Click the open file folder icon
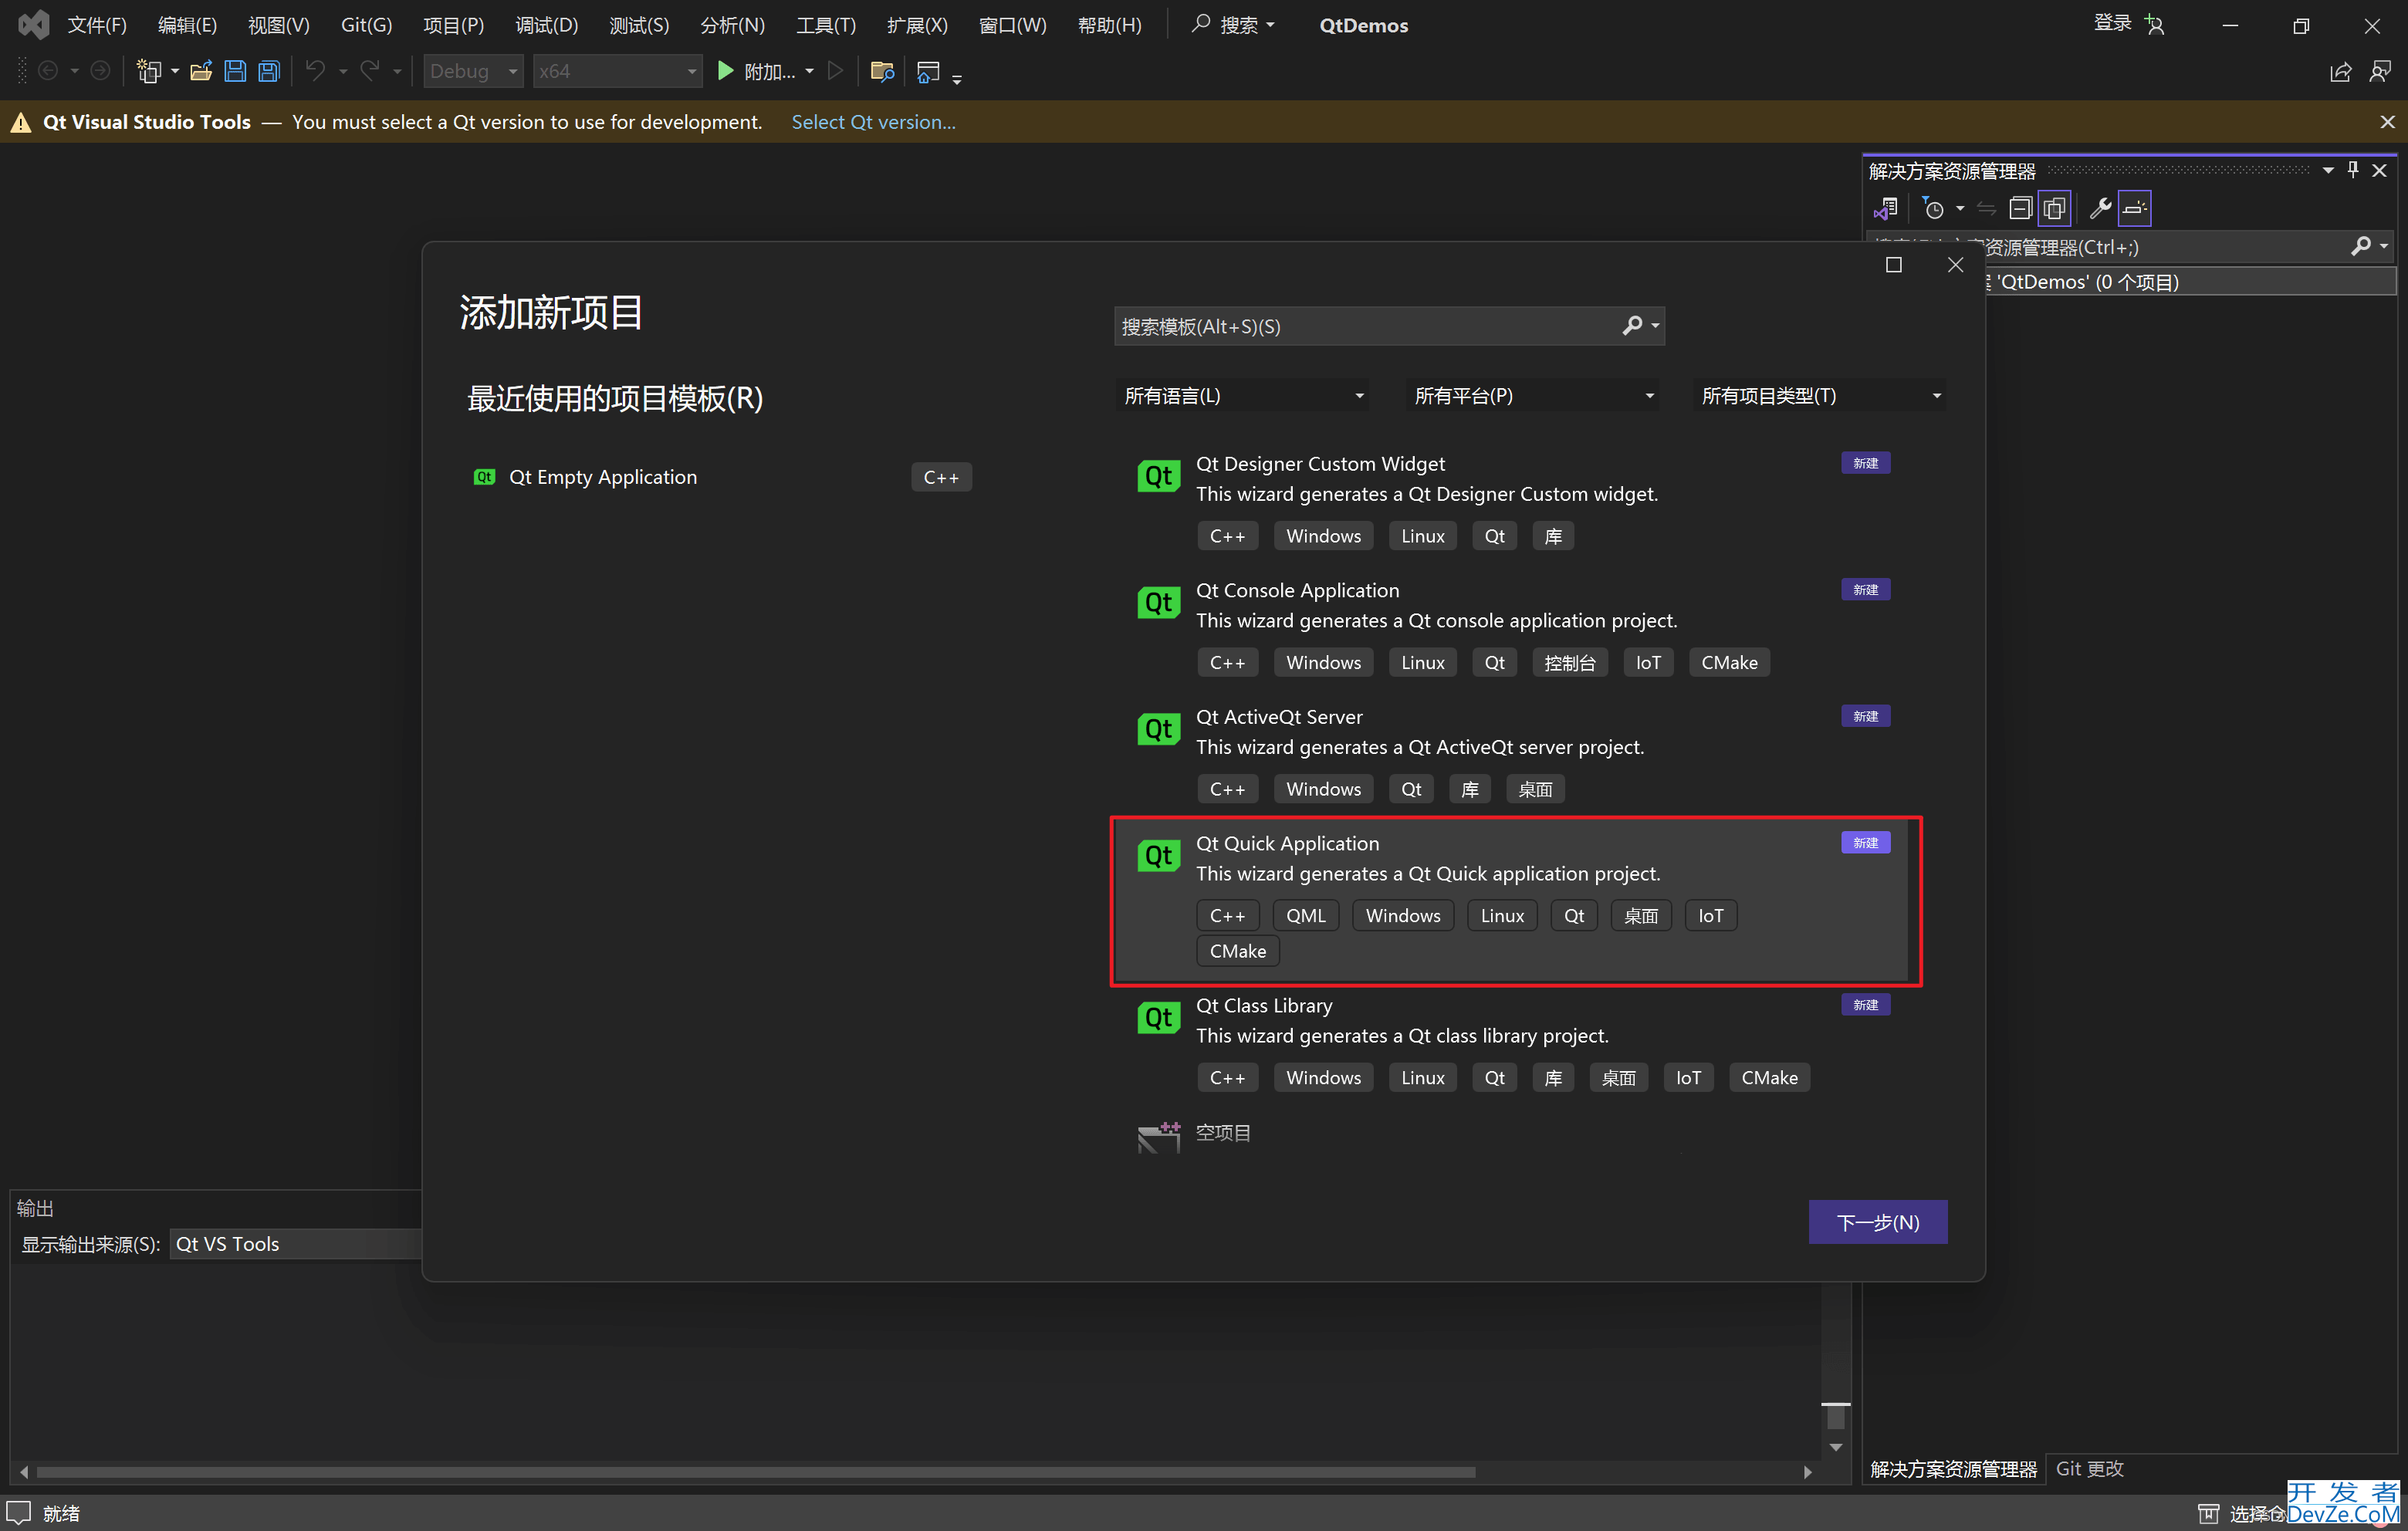Screen dimensions: 2408x1531 point(201,71)
